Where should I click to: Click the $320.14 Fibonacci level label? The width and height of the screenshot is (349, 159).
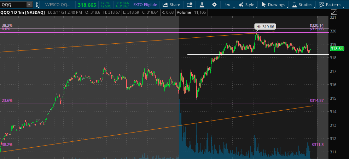[x=316, y=25]
